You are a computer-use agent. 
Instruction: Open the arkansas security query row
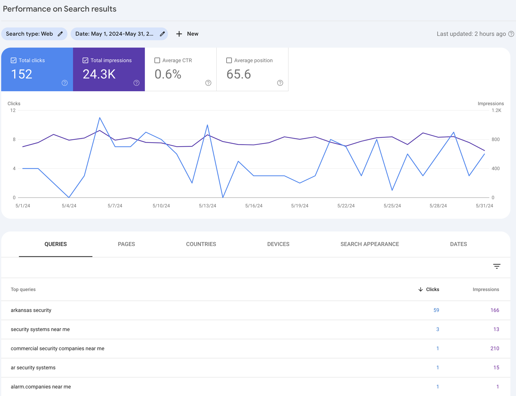[31, 310]
